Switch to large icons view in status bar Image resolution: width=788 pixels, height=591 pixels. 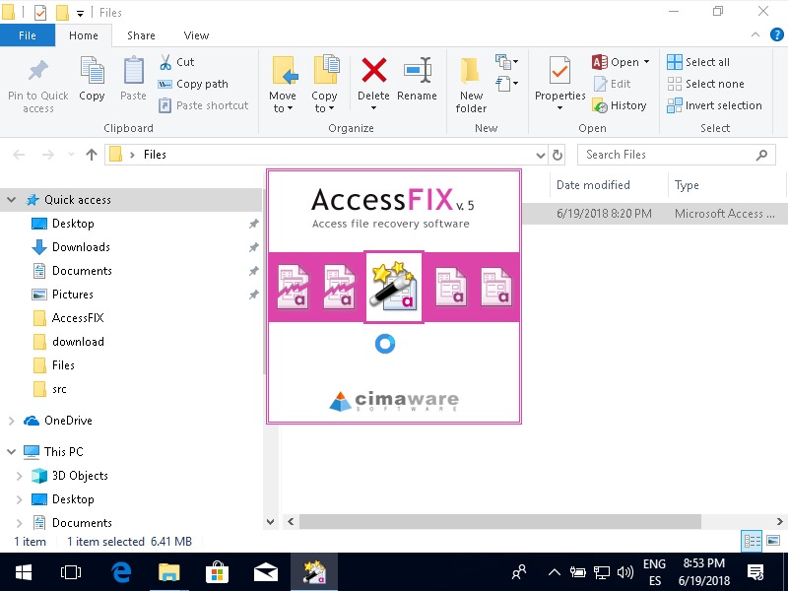[x=773, y=541]
